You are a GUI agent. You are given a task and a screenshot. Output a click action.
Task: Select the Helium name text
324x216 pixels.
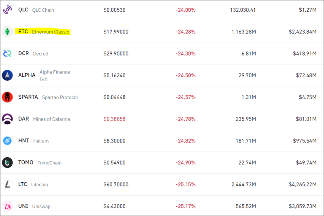point(41,141)
